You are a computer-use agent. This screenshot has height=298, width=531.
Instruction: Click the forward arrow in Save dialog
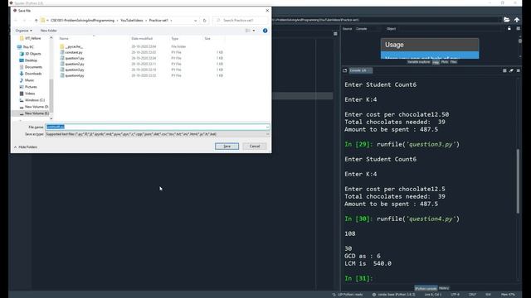click(x=24, y=20)
